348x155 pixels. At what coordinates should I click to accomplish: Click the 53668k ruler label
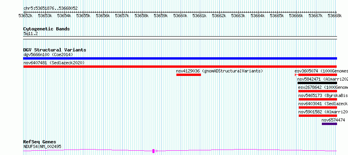coord(335,16)
